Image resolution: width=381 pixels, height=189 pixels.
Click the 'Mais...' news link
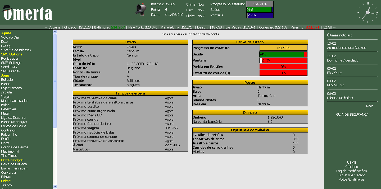pyautogui.click(x=371, y=106)
